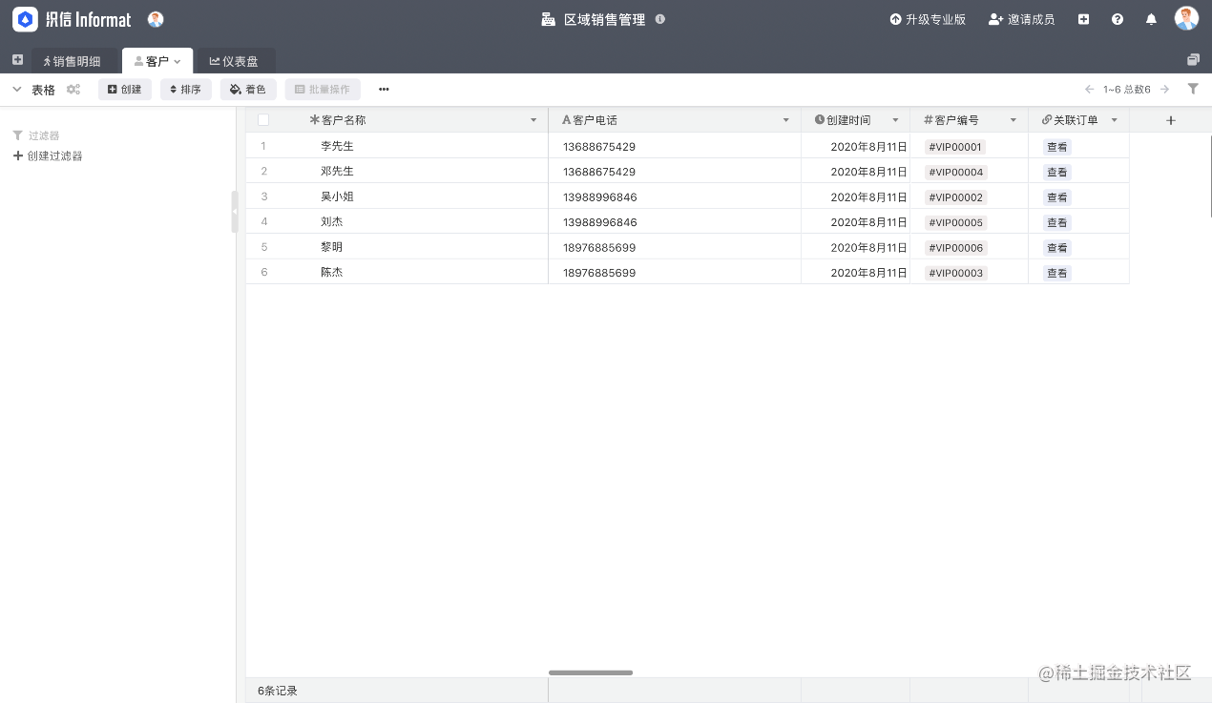This screenshot has height=703, width=1212.
Task: Click the 区域销售管理 app icon
Action: click(548, 19)
